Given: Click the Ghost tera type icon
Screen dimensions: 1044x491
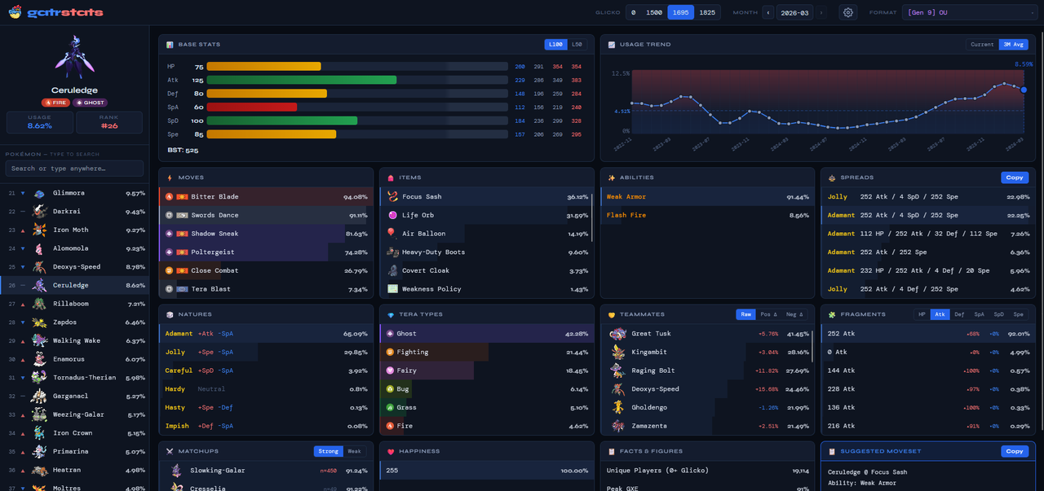Looking at the screenshot, I should (390, 333).
